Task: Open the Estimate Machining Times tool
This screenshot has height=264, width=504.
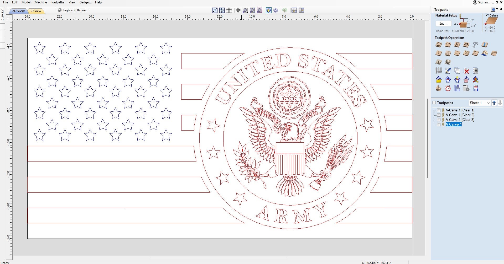Action: [448, 88]
